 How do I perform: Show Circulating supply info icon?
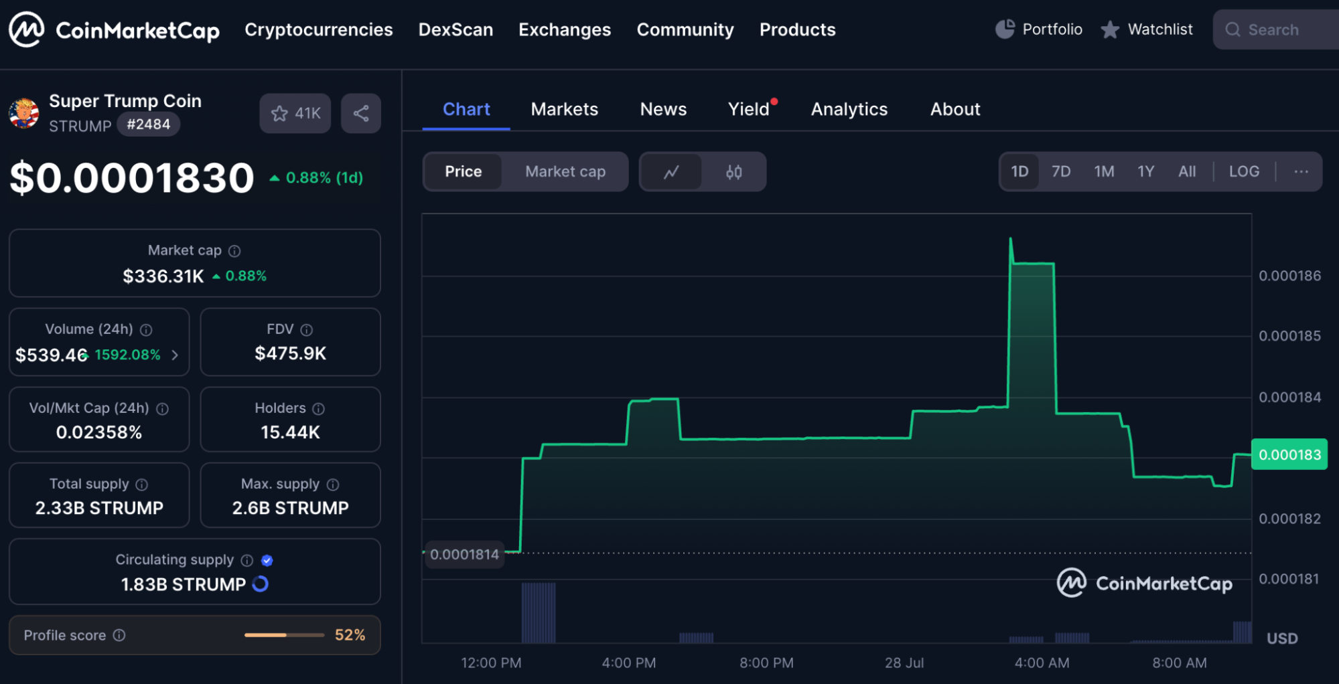point(247,560)
